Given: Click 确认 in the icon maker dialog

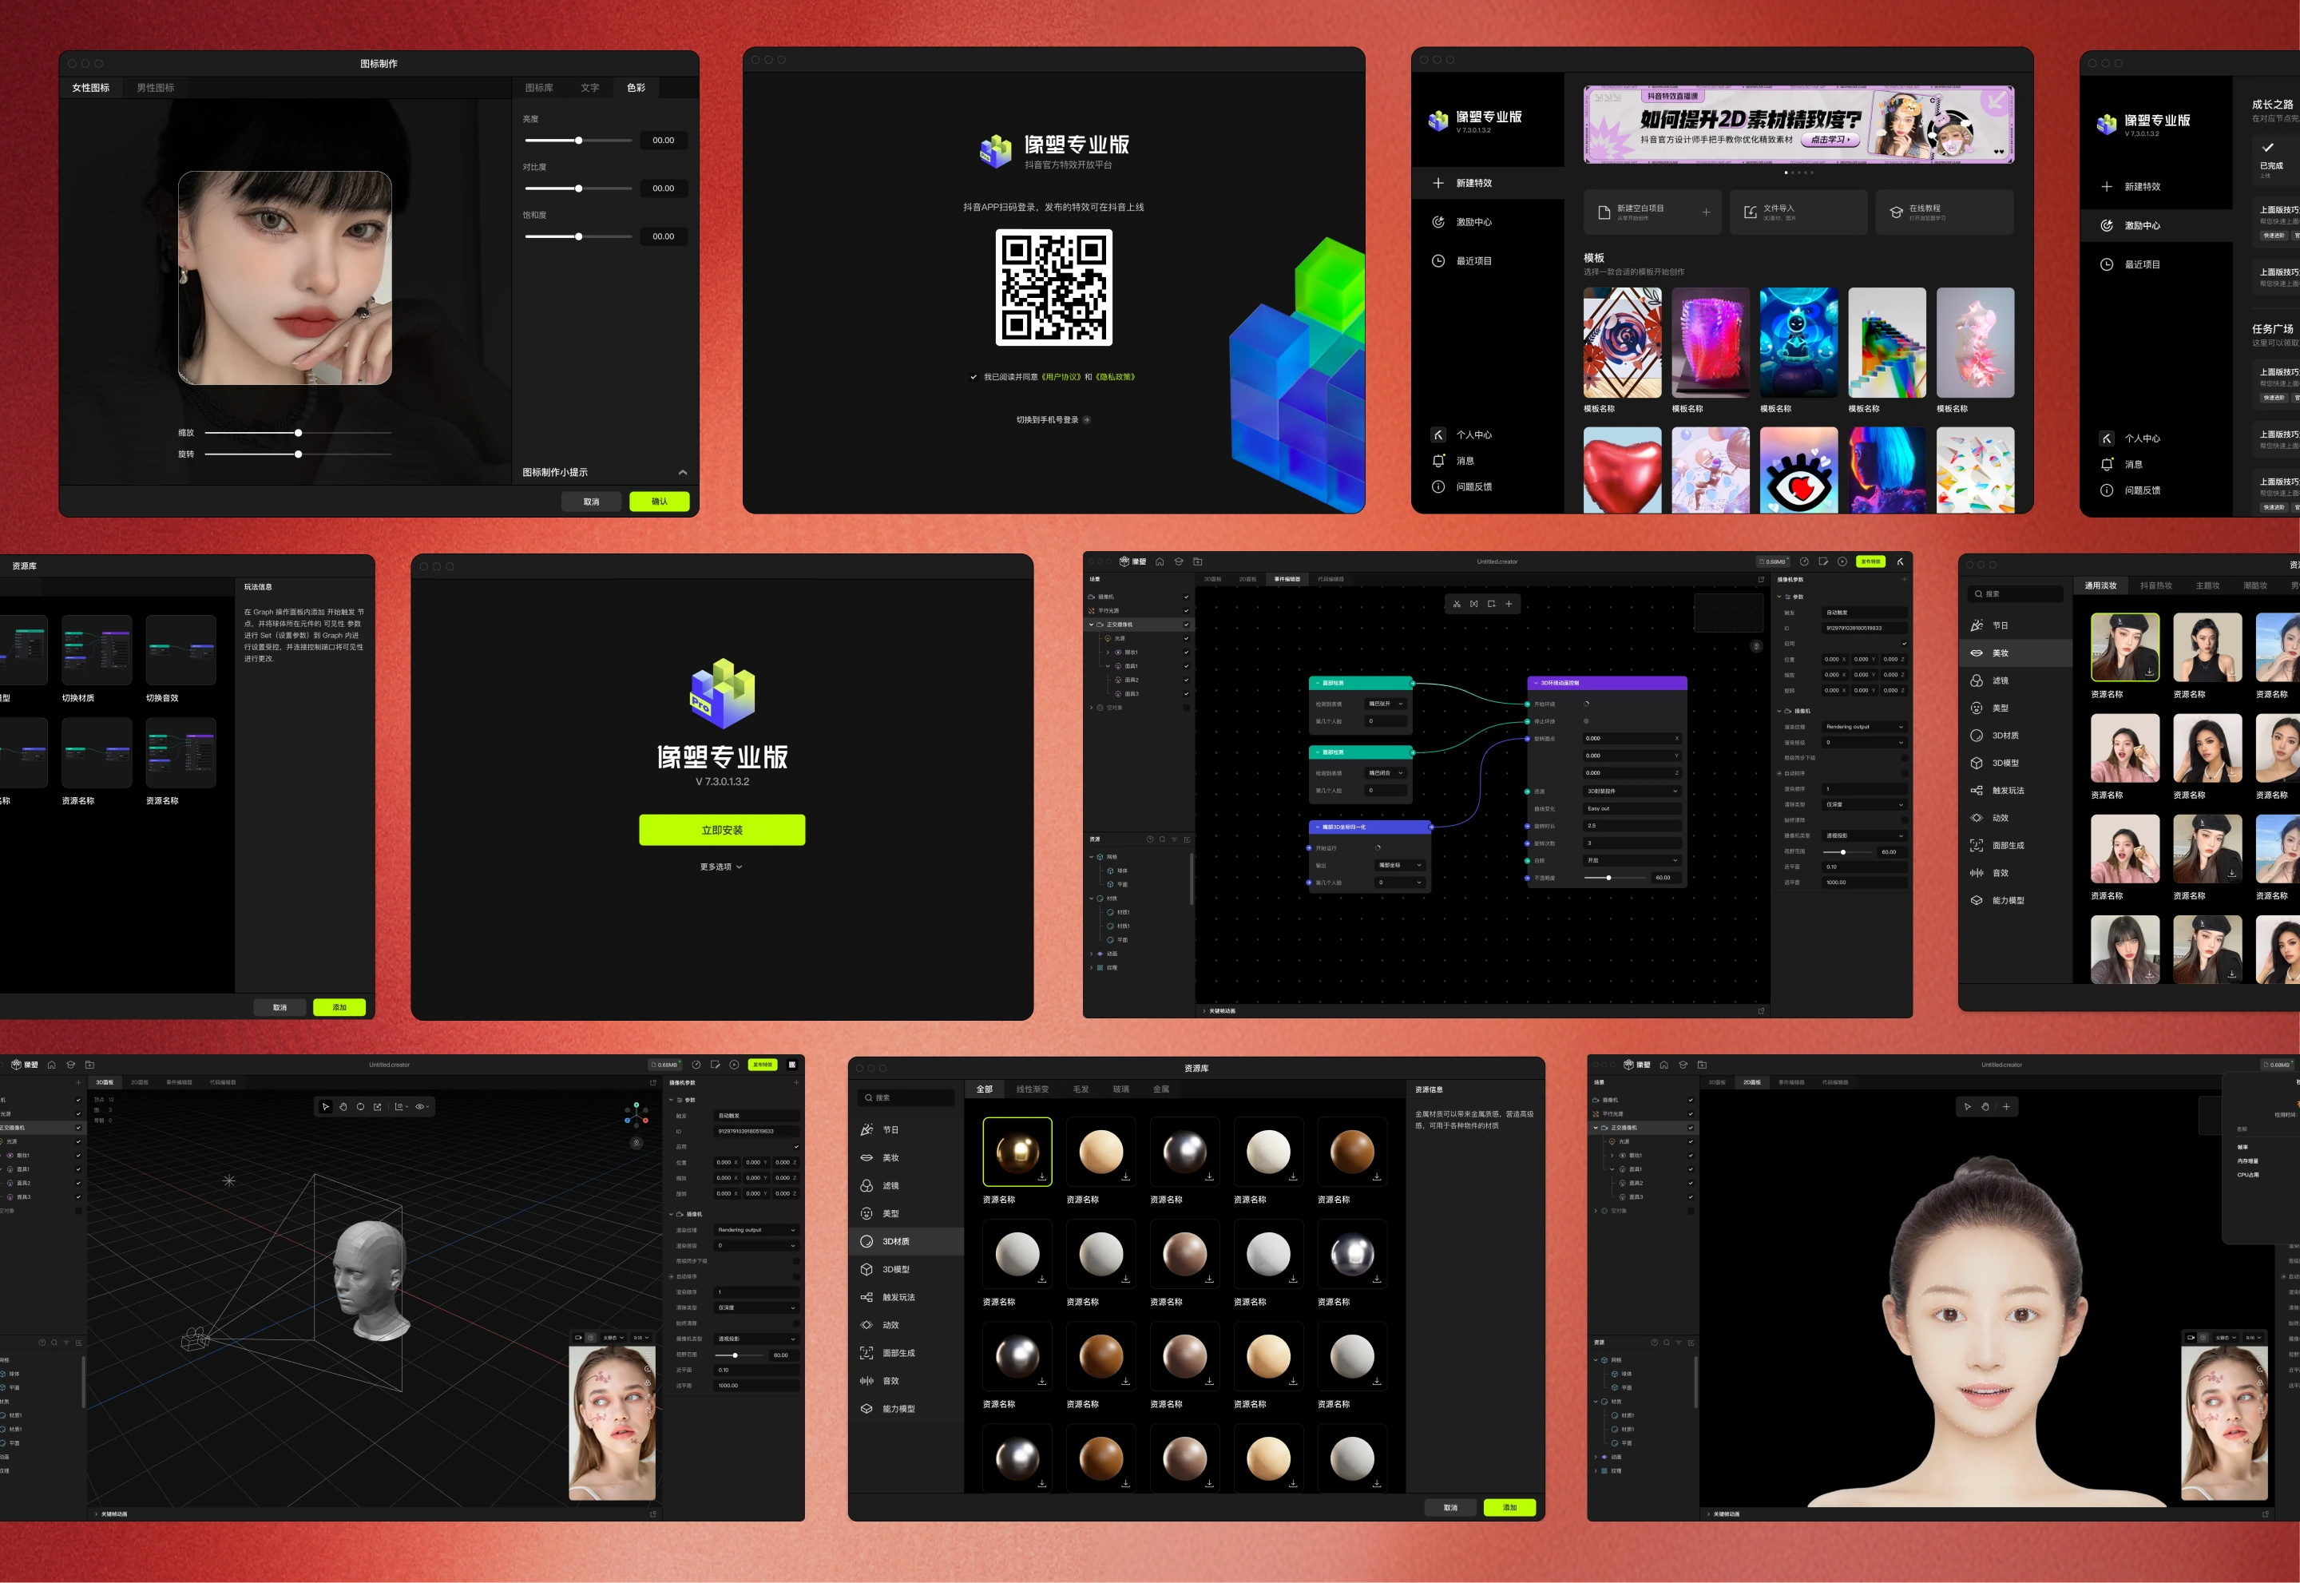Looking at the screenshot, I should 660,501.
